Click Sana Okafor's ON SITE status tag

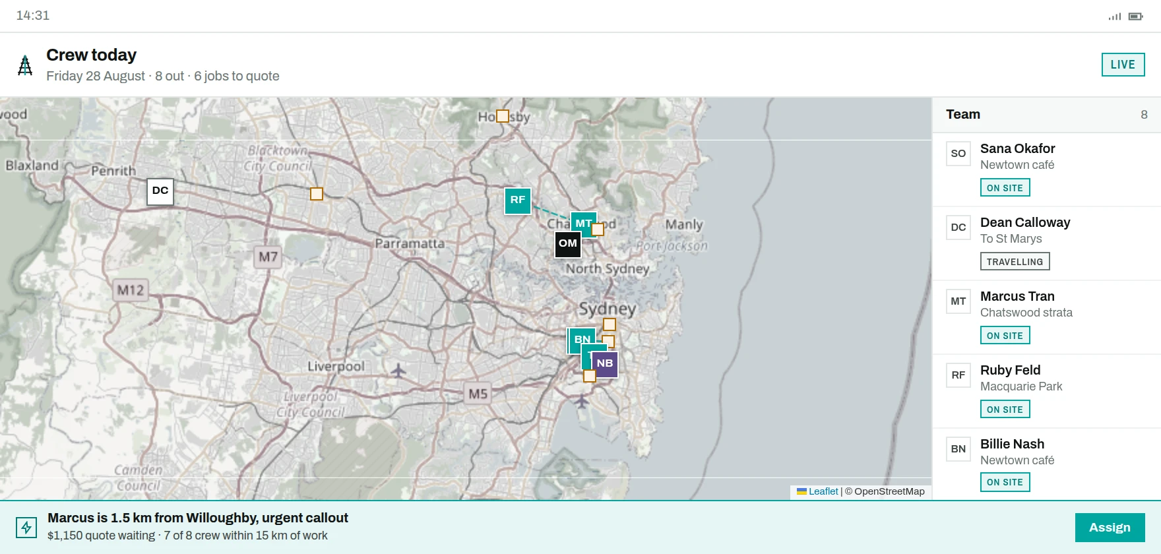[x=1005, y=188]
